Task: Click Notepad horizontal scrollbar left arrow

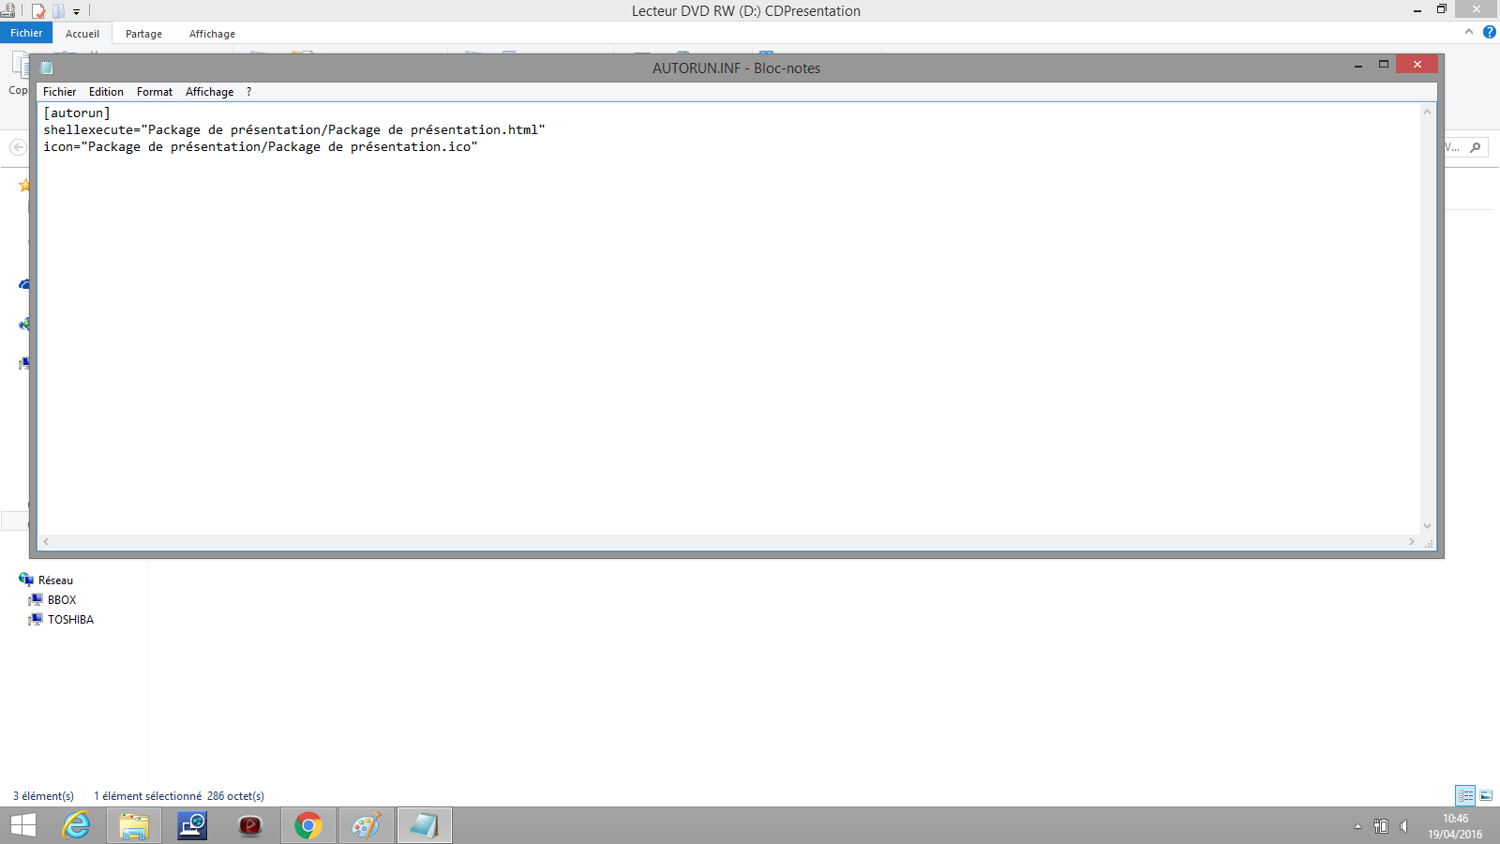Action: click(46, 542)
